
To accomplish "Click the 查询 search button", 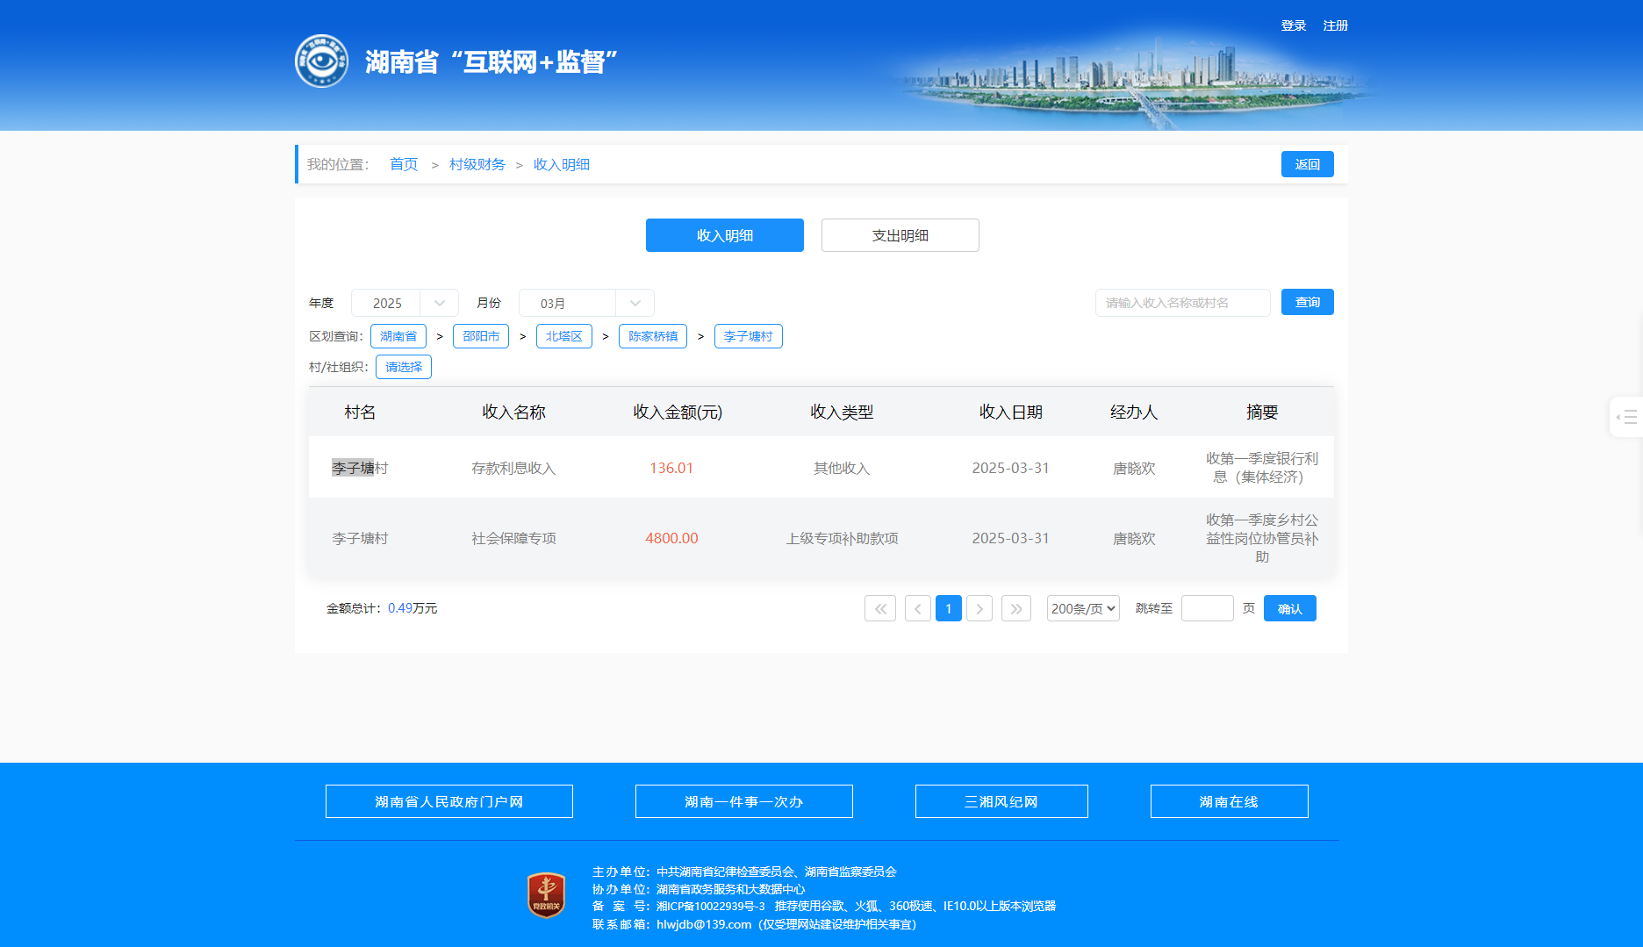I will [x=1308, y=302].
